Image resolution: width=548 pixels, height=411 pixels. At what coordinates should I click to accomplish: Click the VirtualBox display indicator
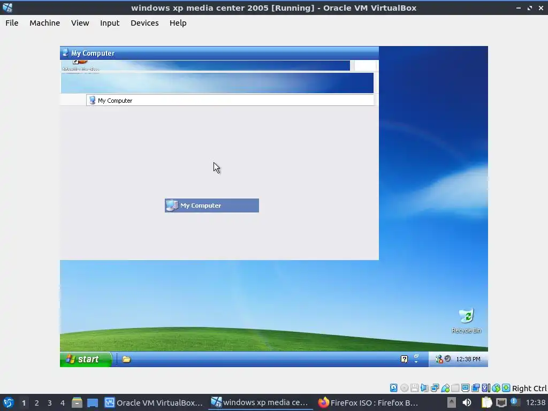tap(465, 388)
